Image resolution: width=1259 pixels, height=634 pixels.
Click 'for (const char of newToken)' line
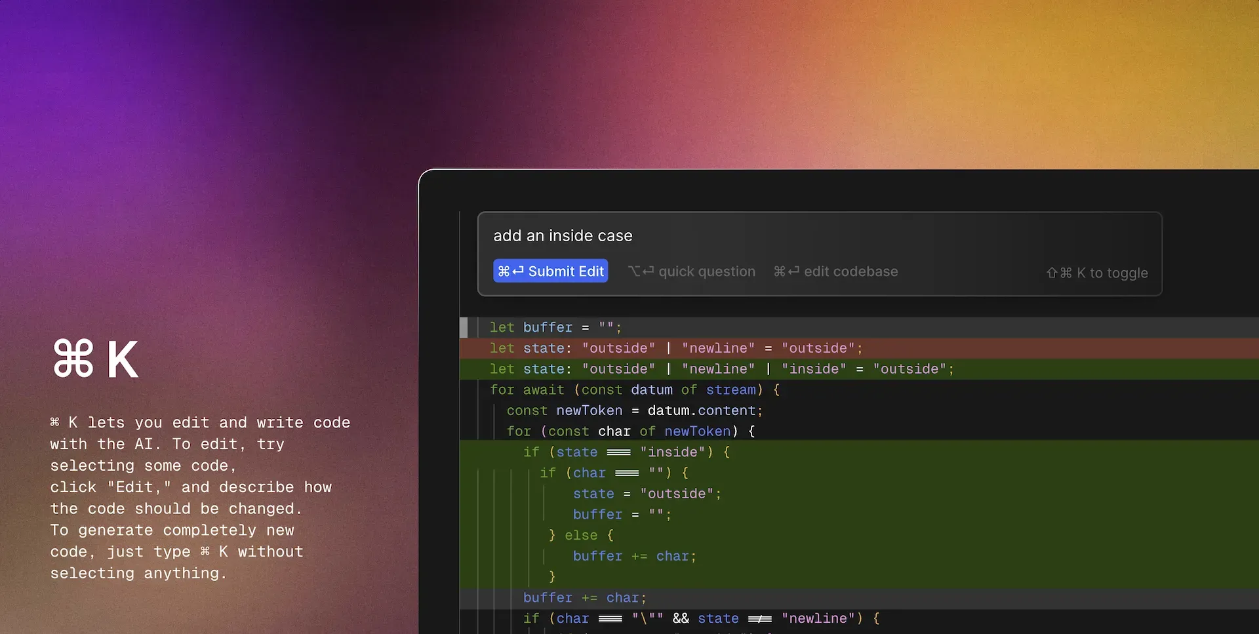coord(631,431)
